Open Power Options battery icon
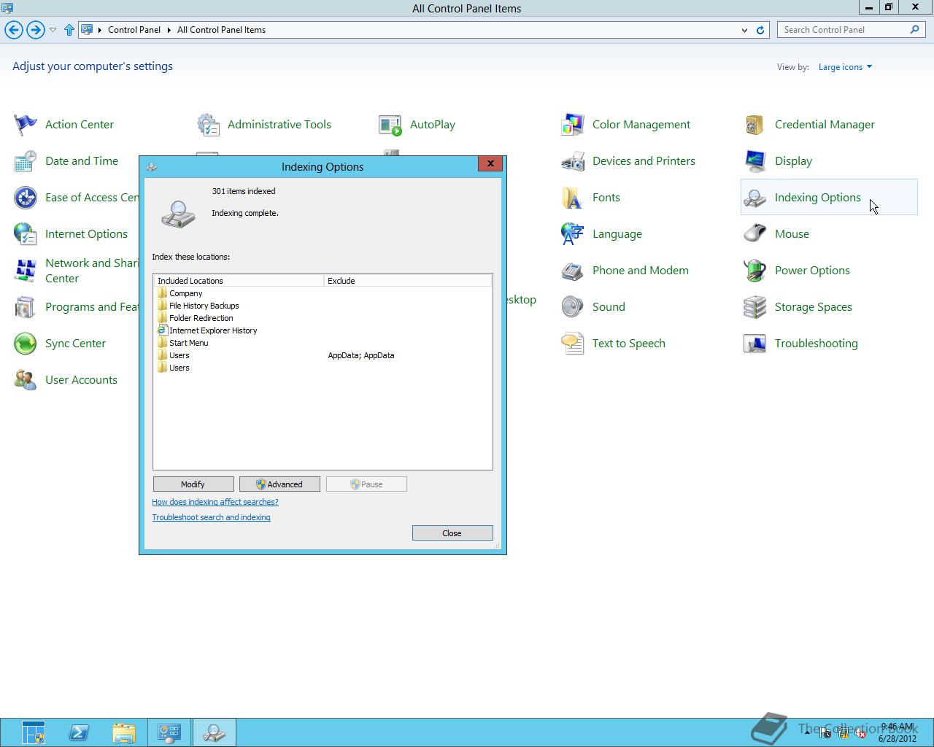The image size is (934, 747). [755, 271]
